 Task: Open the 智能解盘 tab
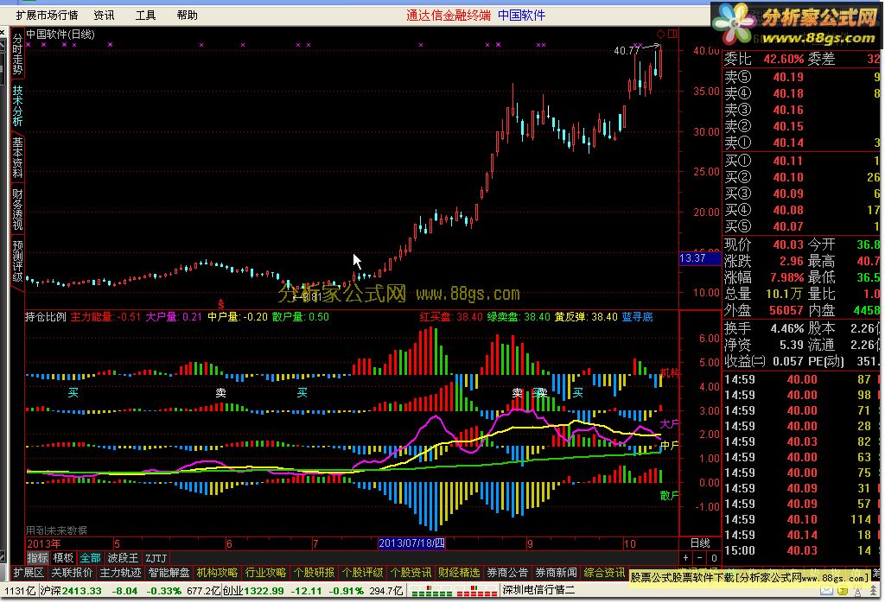[x=169, y=573]
